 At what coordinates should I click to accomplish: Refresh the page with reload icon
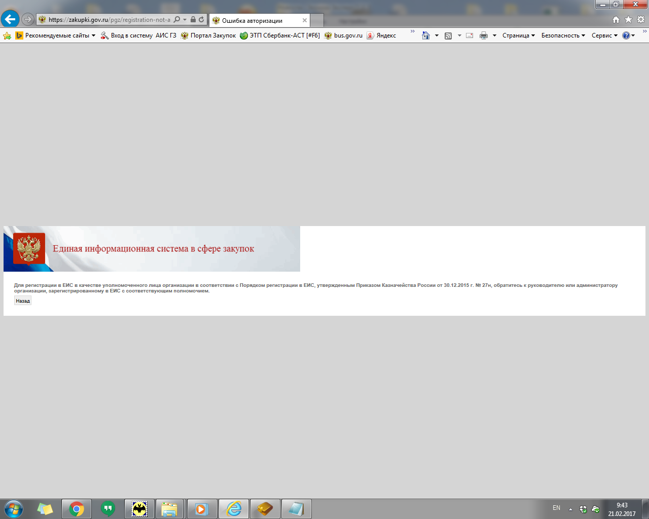point(201,20)
